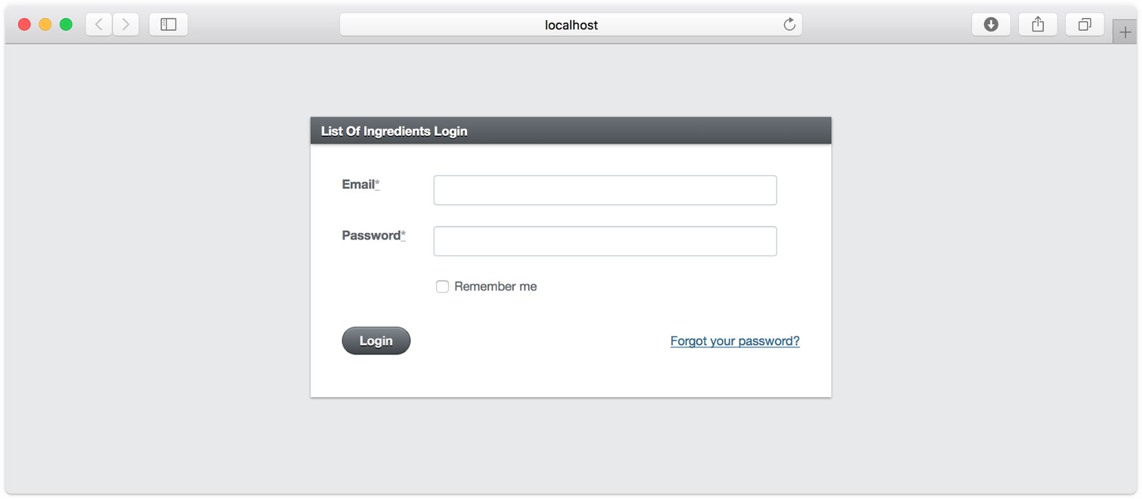Open the Safari sidebar
Image resolution: width=1142 pixels, height=499 pixels.
(168, 24)
